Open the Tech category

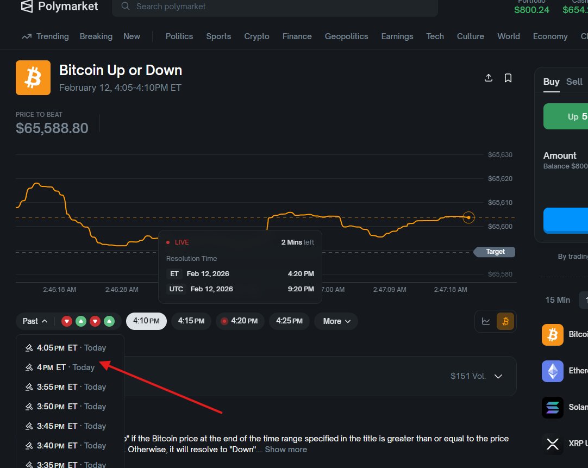click(435, 36)
